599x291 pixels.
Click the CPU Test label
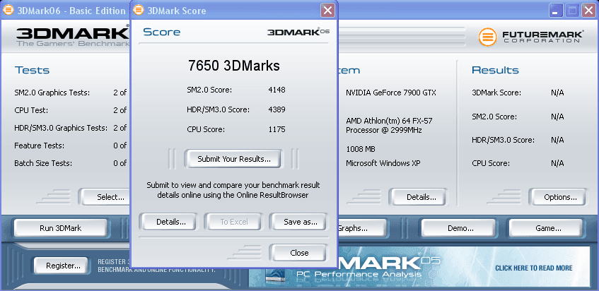pos(31,110)
